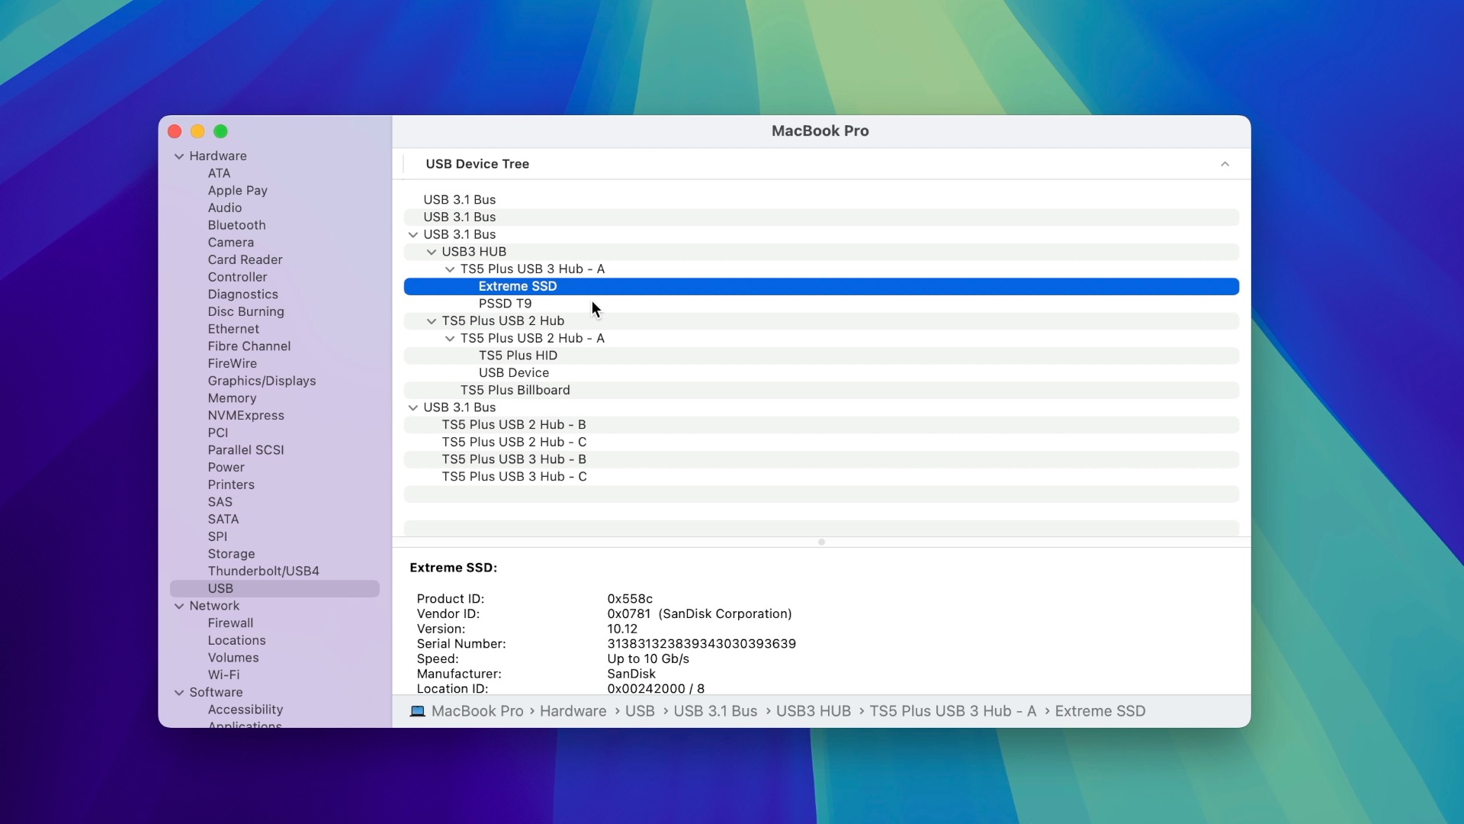Click the pane divider handle dot
This screenshot has width=1464, height=824.
pos(821,542)
